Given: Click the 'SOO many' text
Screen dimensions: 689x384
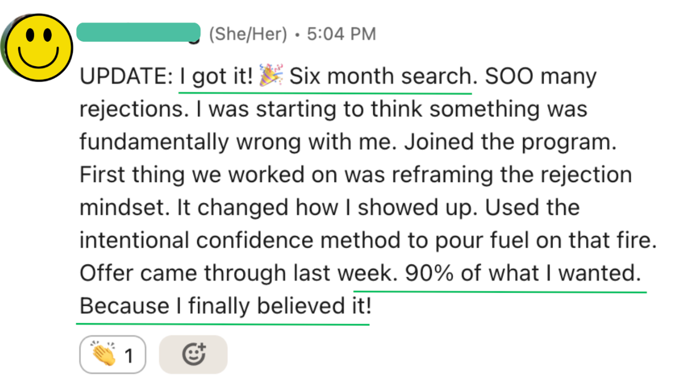Looking at the screenshot, I should tap(541, 77).
